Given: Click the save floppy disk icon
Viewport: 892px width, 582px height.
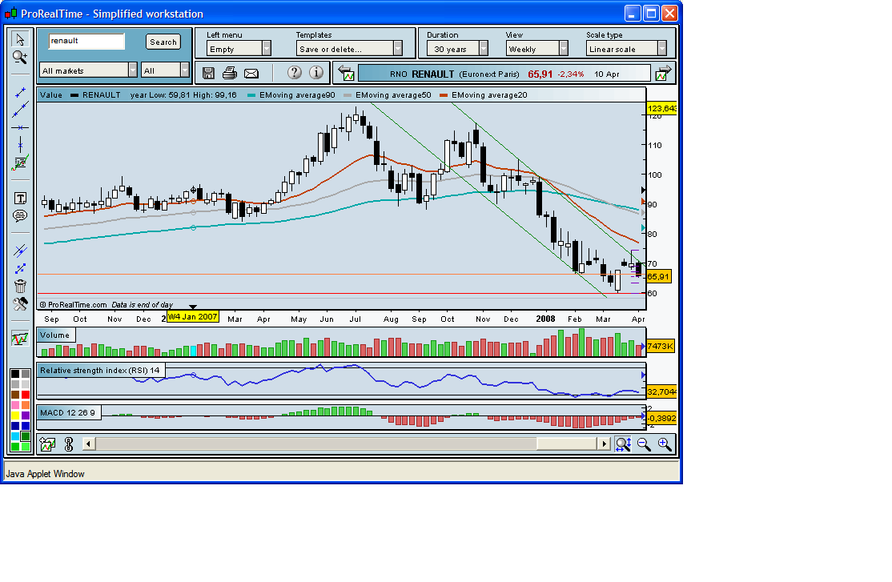Looking at the screenshot, I should [208, 73].
